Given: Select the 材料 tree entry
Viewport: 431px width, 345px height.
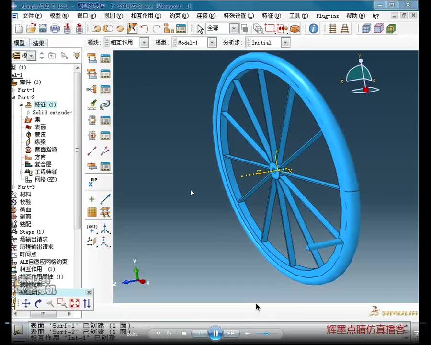Looking at the screenshot, I should [x=25, y=195].
